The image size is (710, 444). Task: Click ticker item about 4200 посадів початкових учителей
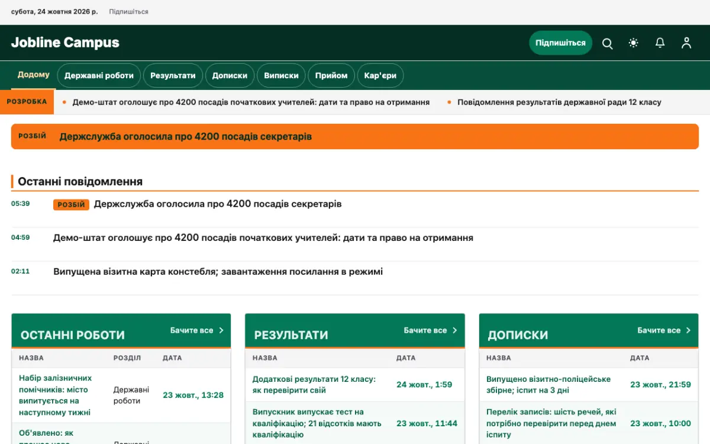[x=251, y=102]
